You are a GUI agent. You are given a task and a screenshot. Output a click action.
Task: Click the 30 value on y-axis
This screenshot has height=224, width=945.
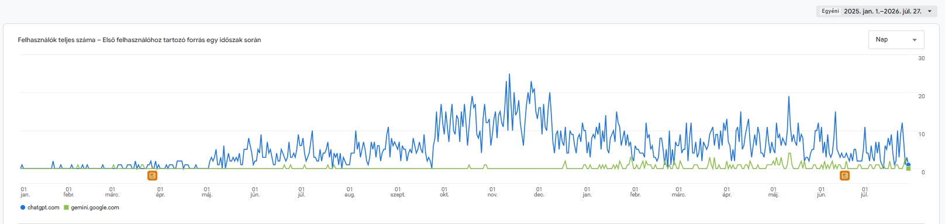click(x=922, y=58)
